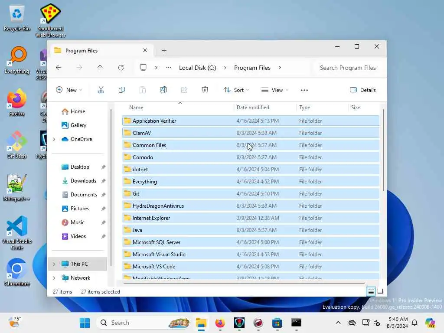444x333 pixels.
Task: Open the New dropdown menu
Action: click(x=69, y=90)
